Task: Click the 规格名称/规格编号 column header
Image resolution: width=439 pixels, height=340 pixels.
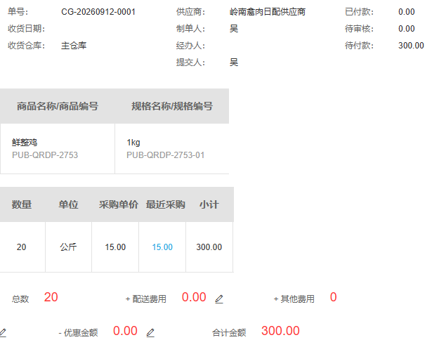Action: 172,106
